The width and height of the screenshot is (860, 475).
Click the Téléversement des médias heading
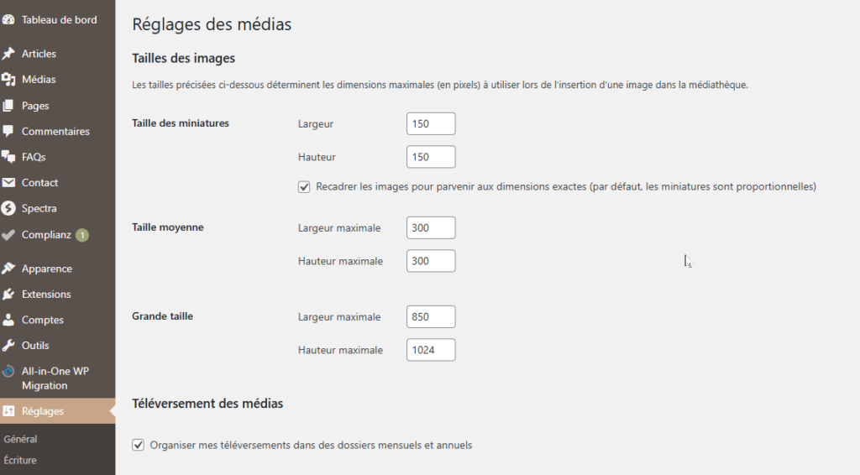click(x=208, y=403)
